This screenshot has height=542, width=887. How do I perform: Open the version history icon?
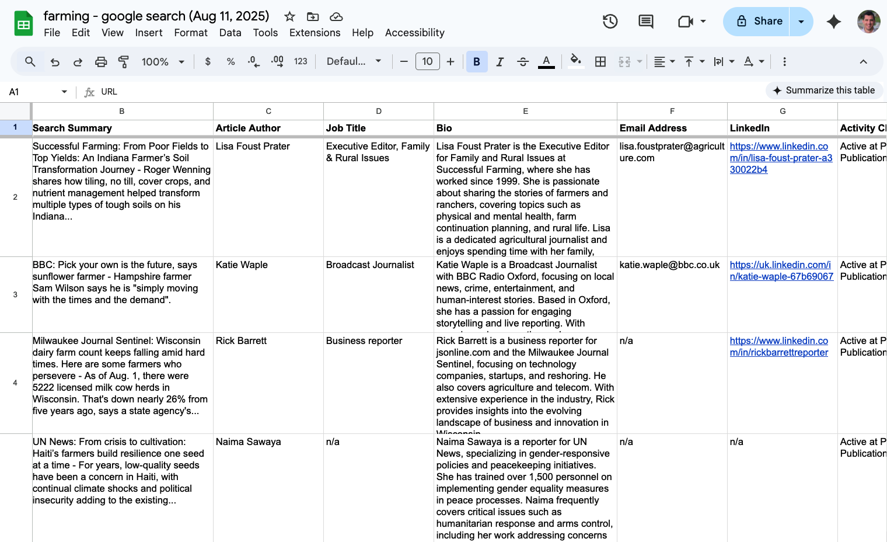point(610,21)
